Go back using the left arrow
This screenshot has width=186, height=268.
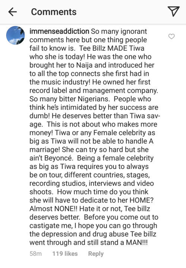(x=13, y=12)
